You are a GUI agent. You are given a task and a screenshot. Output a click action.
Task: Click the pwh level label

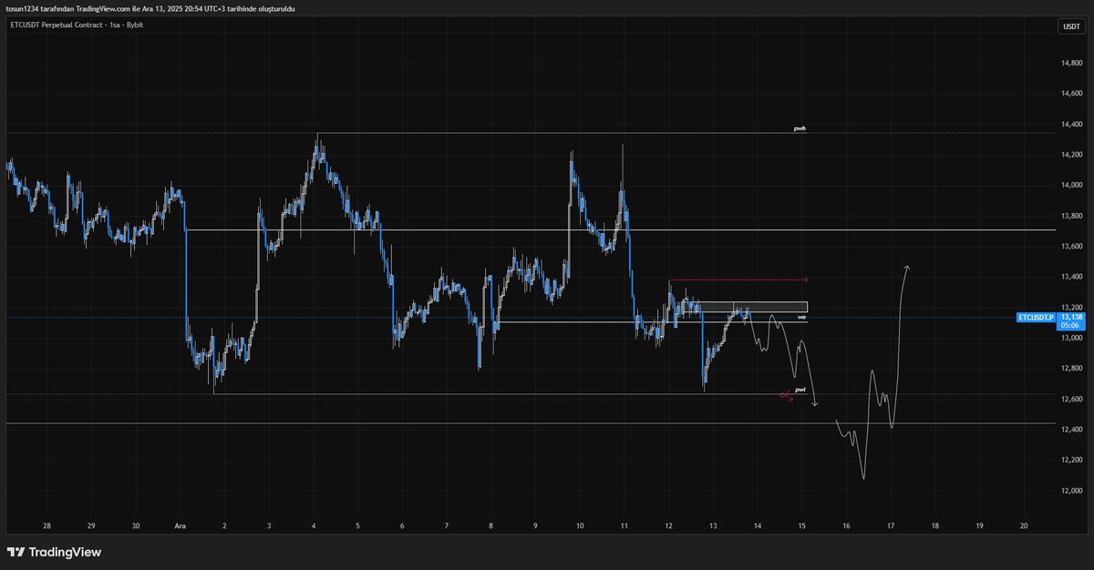(x=800, y=129)
